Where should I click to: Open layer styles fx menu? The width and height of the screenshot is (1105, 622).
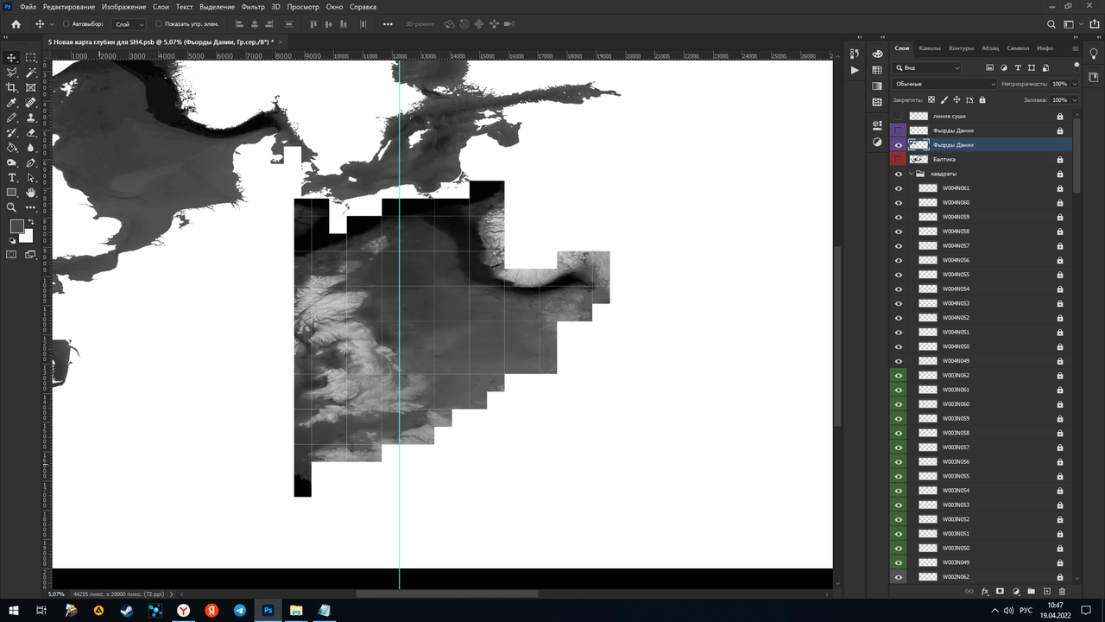[x=984, y=592]
